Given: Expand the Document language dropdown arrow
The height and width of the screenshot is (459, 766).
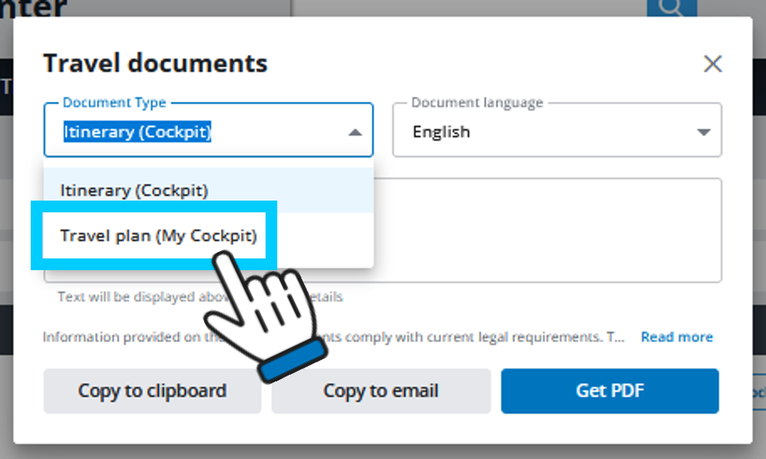Looking at the screenshot, I should coord(703,133).
